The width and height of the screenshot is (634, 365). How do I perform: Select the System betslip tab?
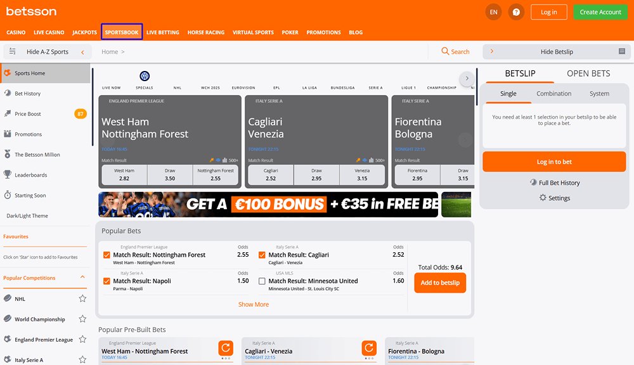599,93
